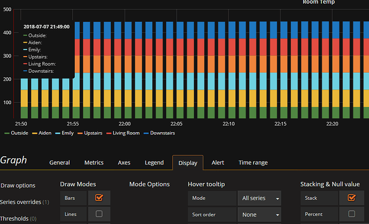Open the Sort order dropdown

coord(259,214)
